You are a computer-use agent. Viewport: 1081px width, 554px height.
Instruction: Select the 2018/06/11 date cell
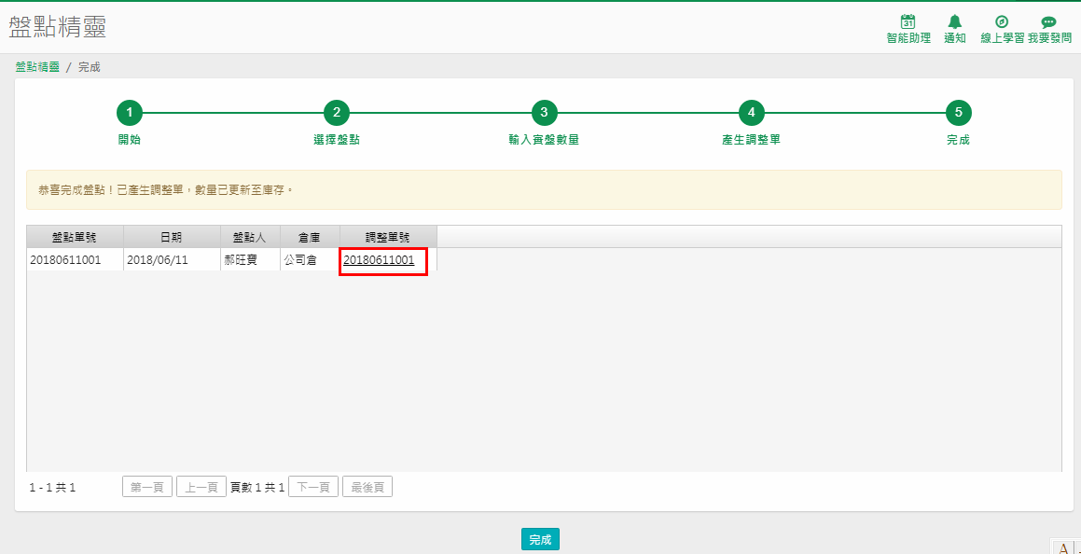click(x=172, y=260)
